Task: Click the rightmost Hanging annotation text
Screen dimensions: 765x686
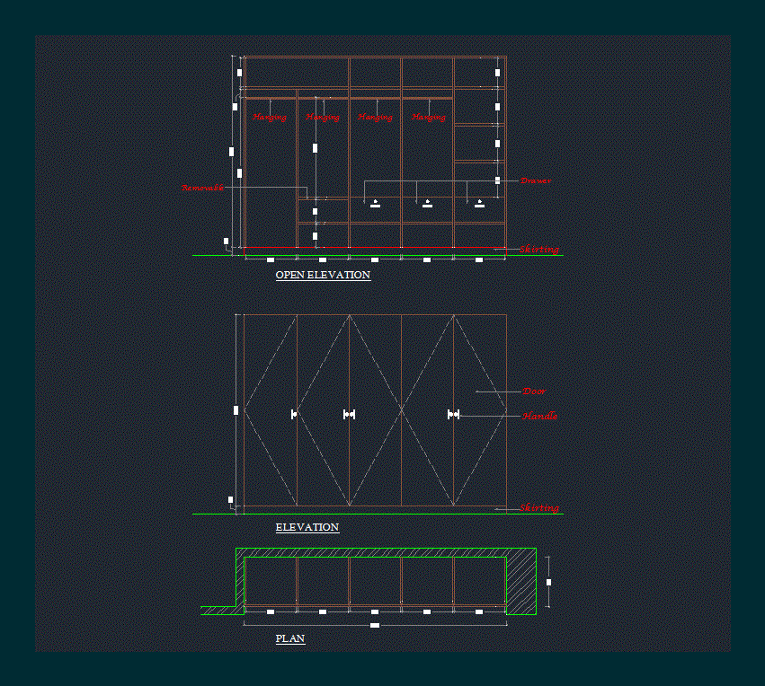Action: point(429,118)
